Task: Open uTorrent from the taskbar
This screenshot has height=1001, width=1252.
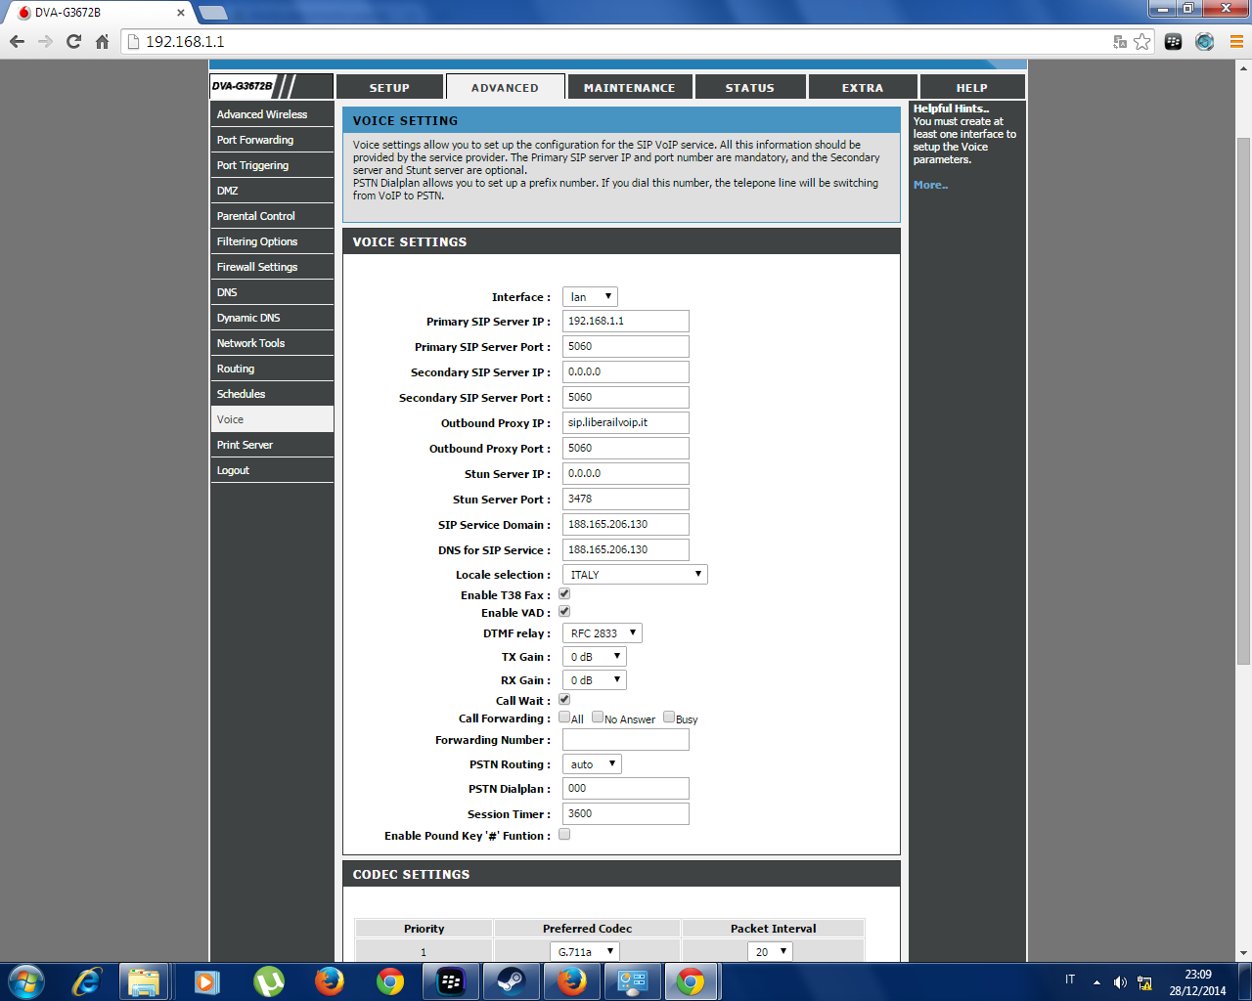Action: 269,980
